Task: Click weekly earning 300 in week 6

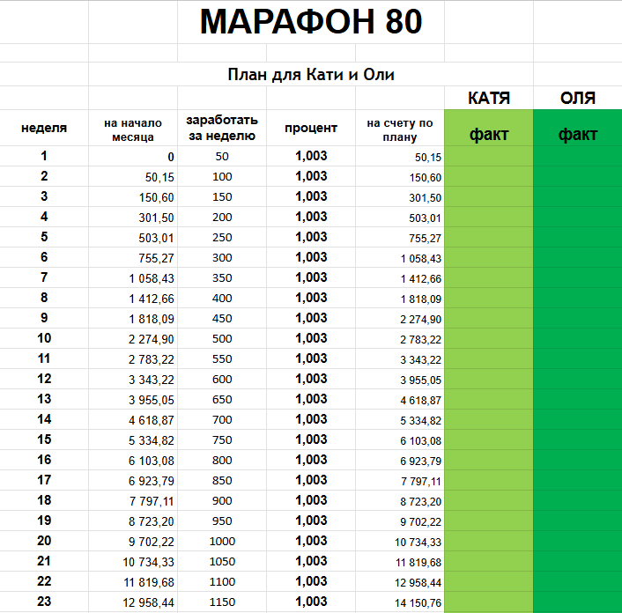Action: click(222, 257)
